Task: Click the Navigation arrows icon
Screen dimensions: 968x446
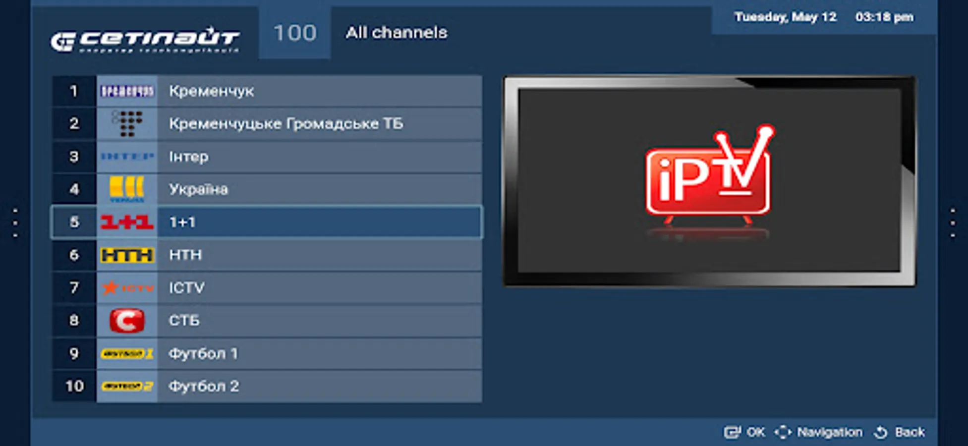Action: (783, 432)
